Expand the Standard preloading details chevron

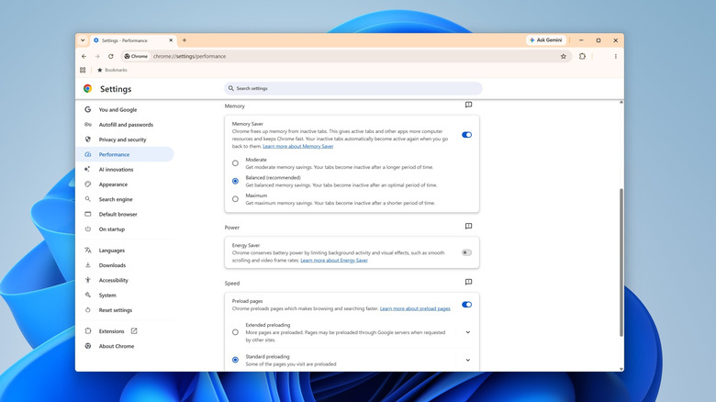point(468,360)
